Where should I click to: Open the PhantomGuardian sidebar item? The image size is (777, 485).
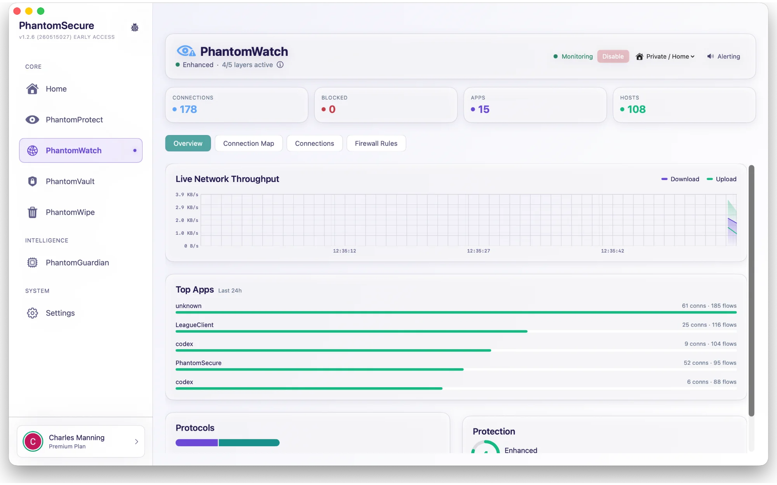81,263
